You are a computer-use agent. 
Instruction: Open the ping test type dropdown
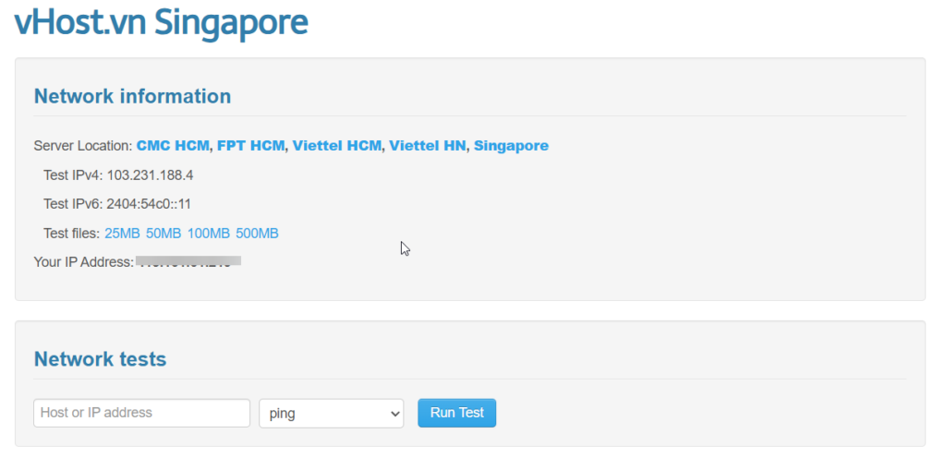tap(331, 414)
